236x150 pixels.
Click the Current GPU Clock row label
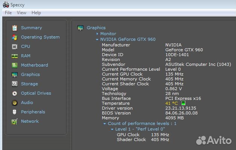(122, 74)
